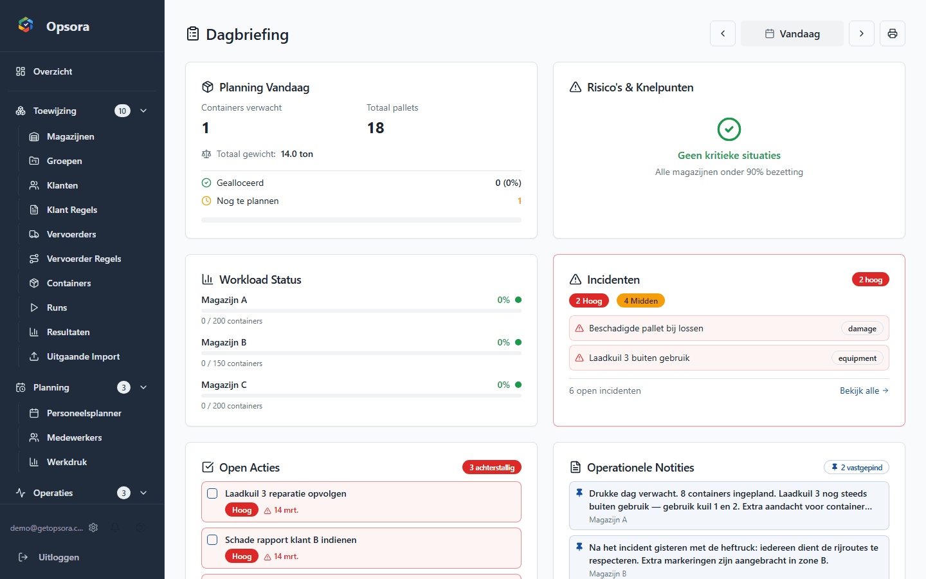Click the notifications bell icon
This screenshot has height=579, width=926.
(115, 528)
